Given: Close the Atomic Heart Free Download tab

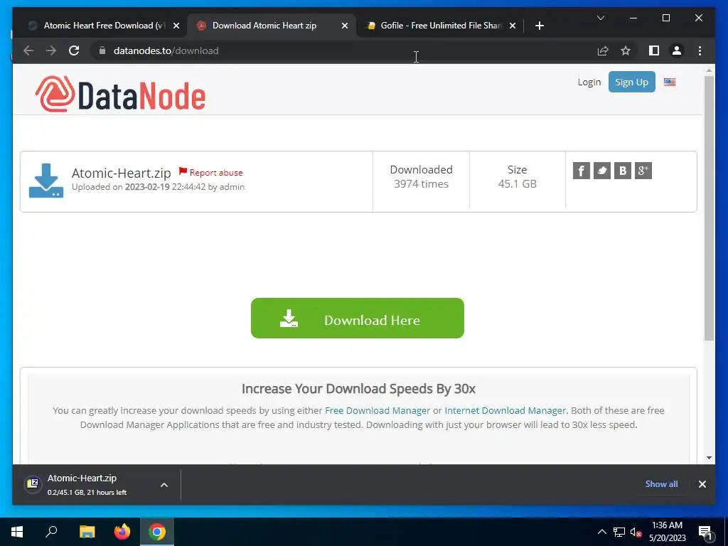Looking at the screenshot, I should point(176,26).
